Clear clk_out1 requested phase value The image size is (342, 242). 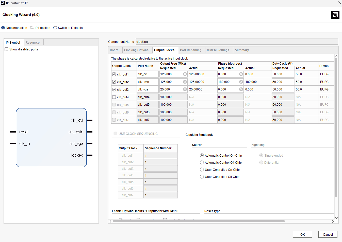point(241,74)
